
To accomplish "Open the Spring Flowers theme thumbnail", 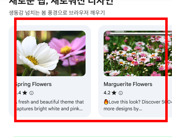I will (x=51, y=53).
